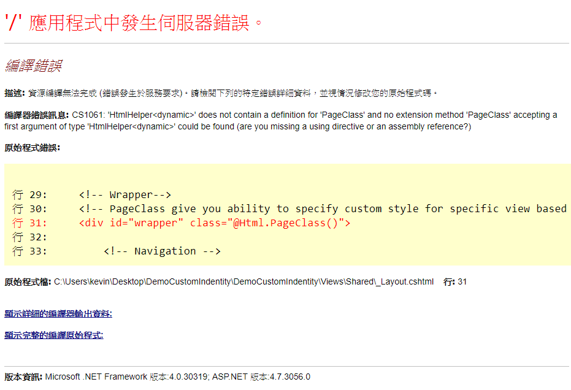The height and width of the screenshot is (390, 571).
Task: Open the 顯示詳細的編譯器輸出資料 link
Action: (x=58, y=314)
